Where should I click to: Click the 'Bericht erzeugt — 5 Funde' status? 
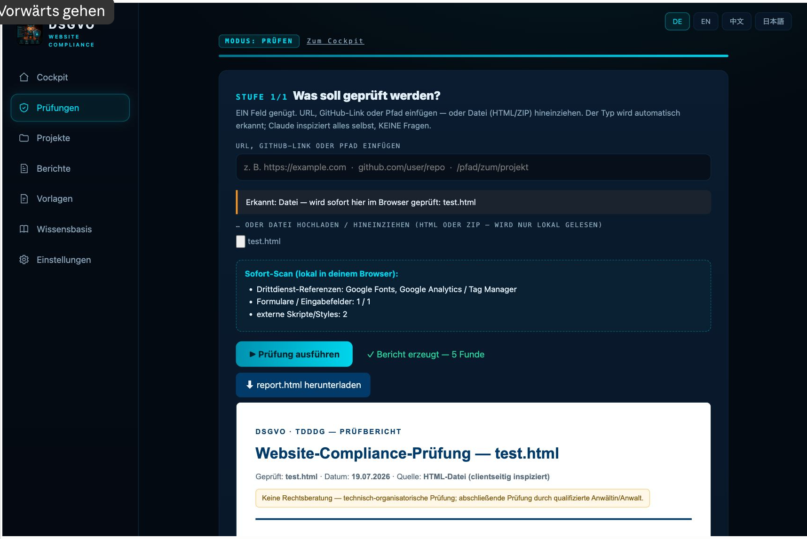coord(426,354)
